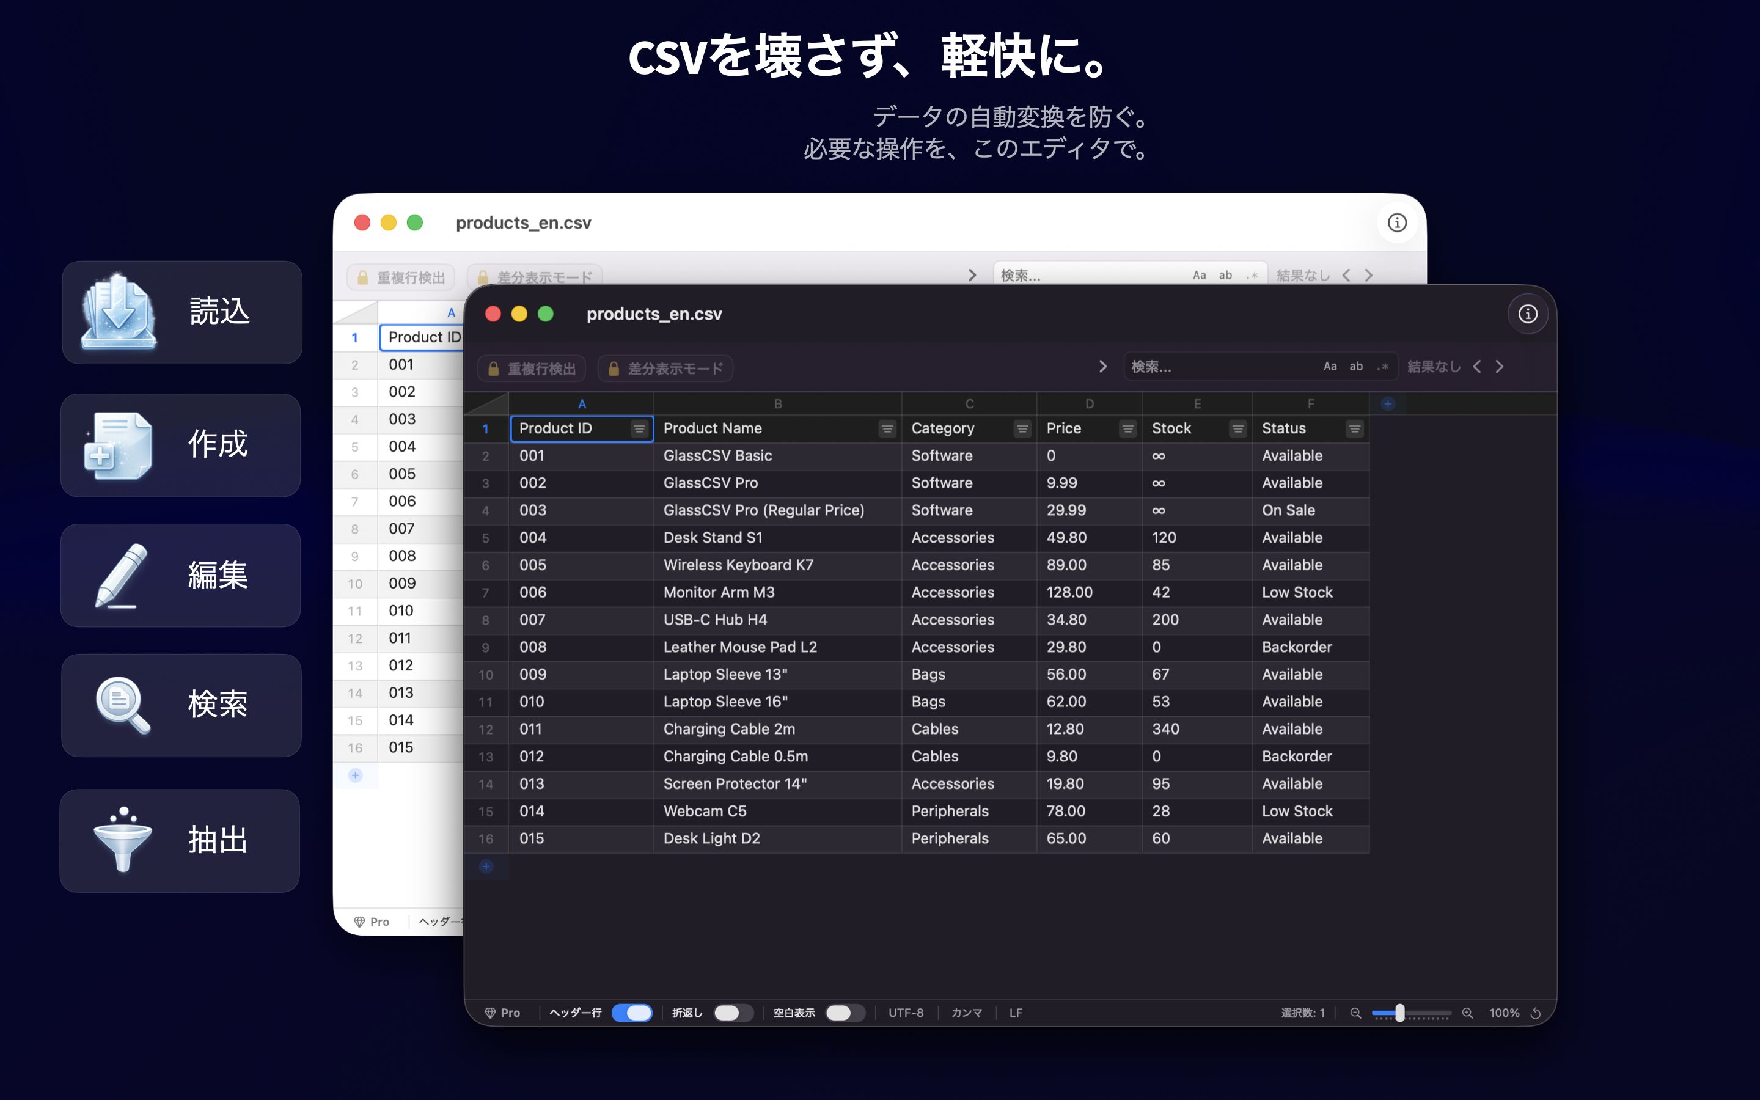
Task: Expand the toolbar with the right chevron
Action: (x=1103, y=367)
